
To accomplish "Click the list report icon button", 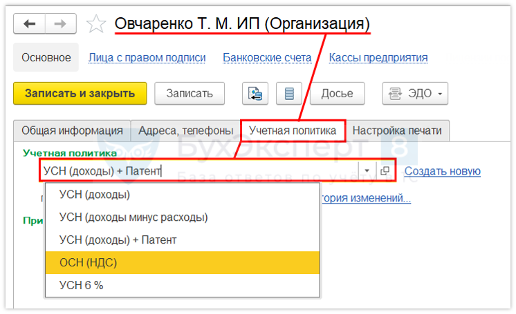I will pyautogui.click(x=289, y=94).
